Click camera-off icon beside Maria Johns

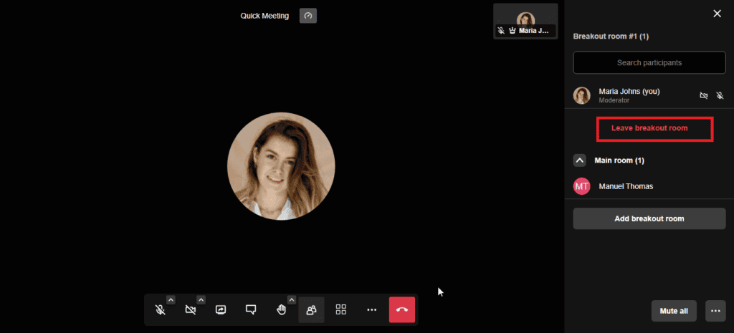point(704,95)
